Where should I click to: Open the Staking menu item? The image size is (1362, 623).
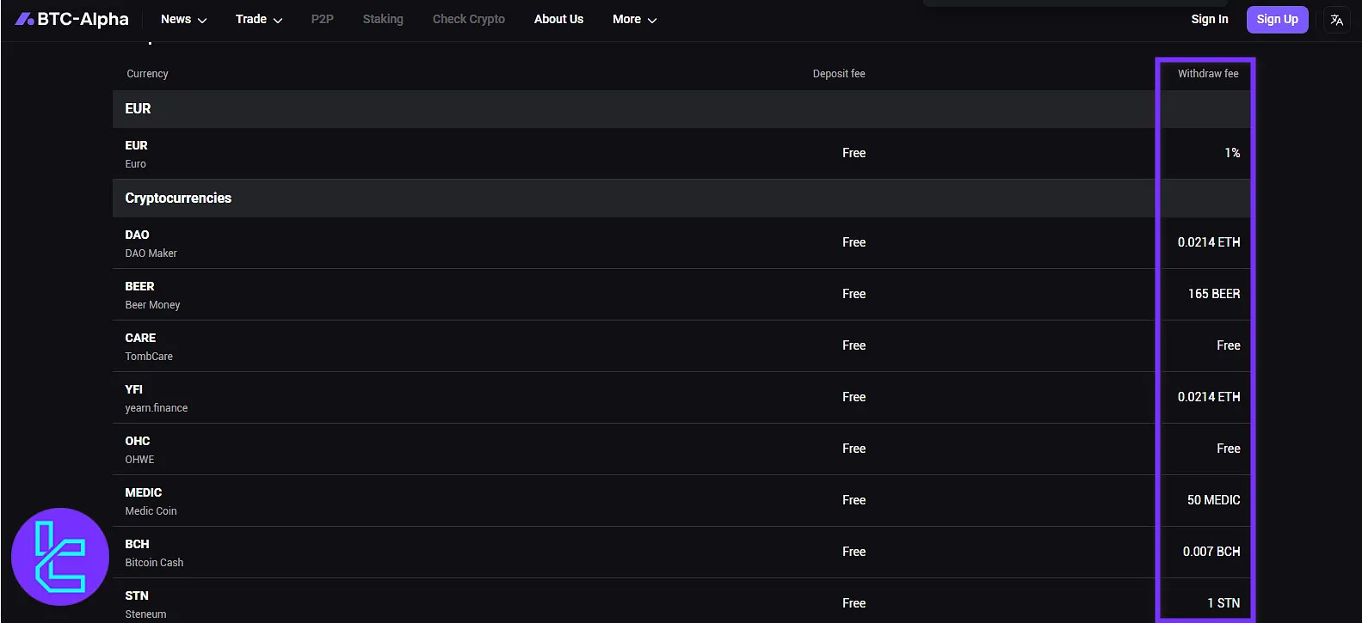383,19
